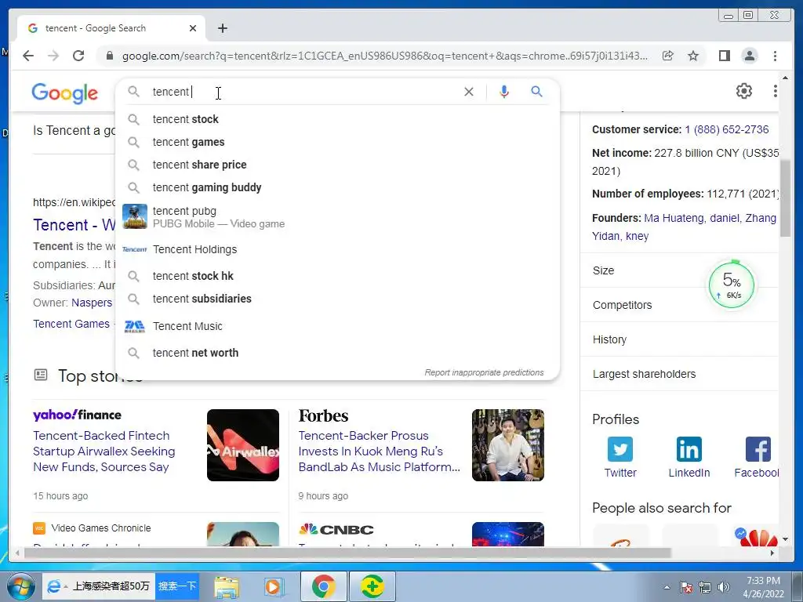The height and width of the screenshot is (602, 803).
Task: Open the Google apps dots menu
Action: click(x=776, y=91)
